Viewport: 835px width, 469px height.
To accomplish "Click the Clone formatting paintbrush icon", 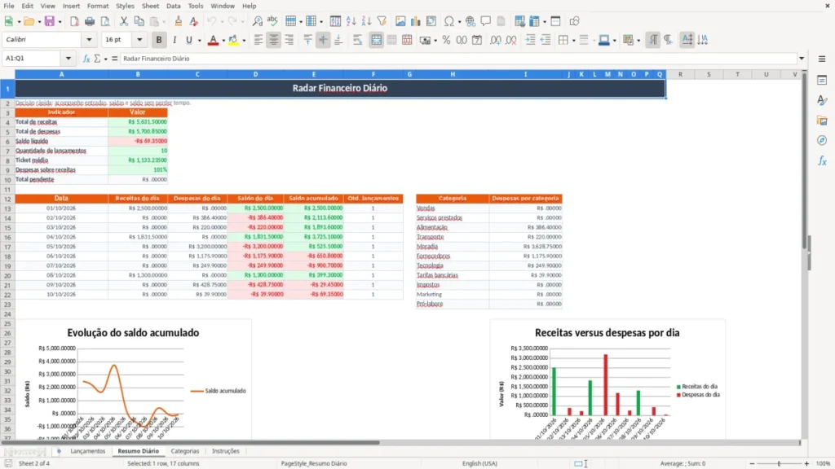I will click(x=179, y=21).
